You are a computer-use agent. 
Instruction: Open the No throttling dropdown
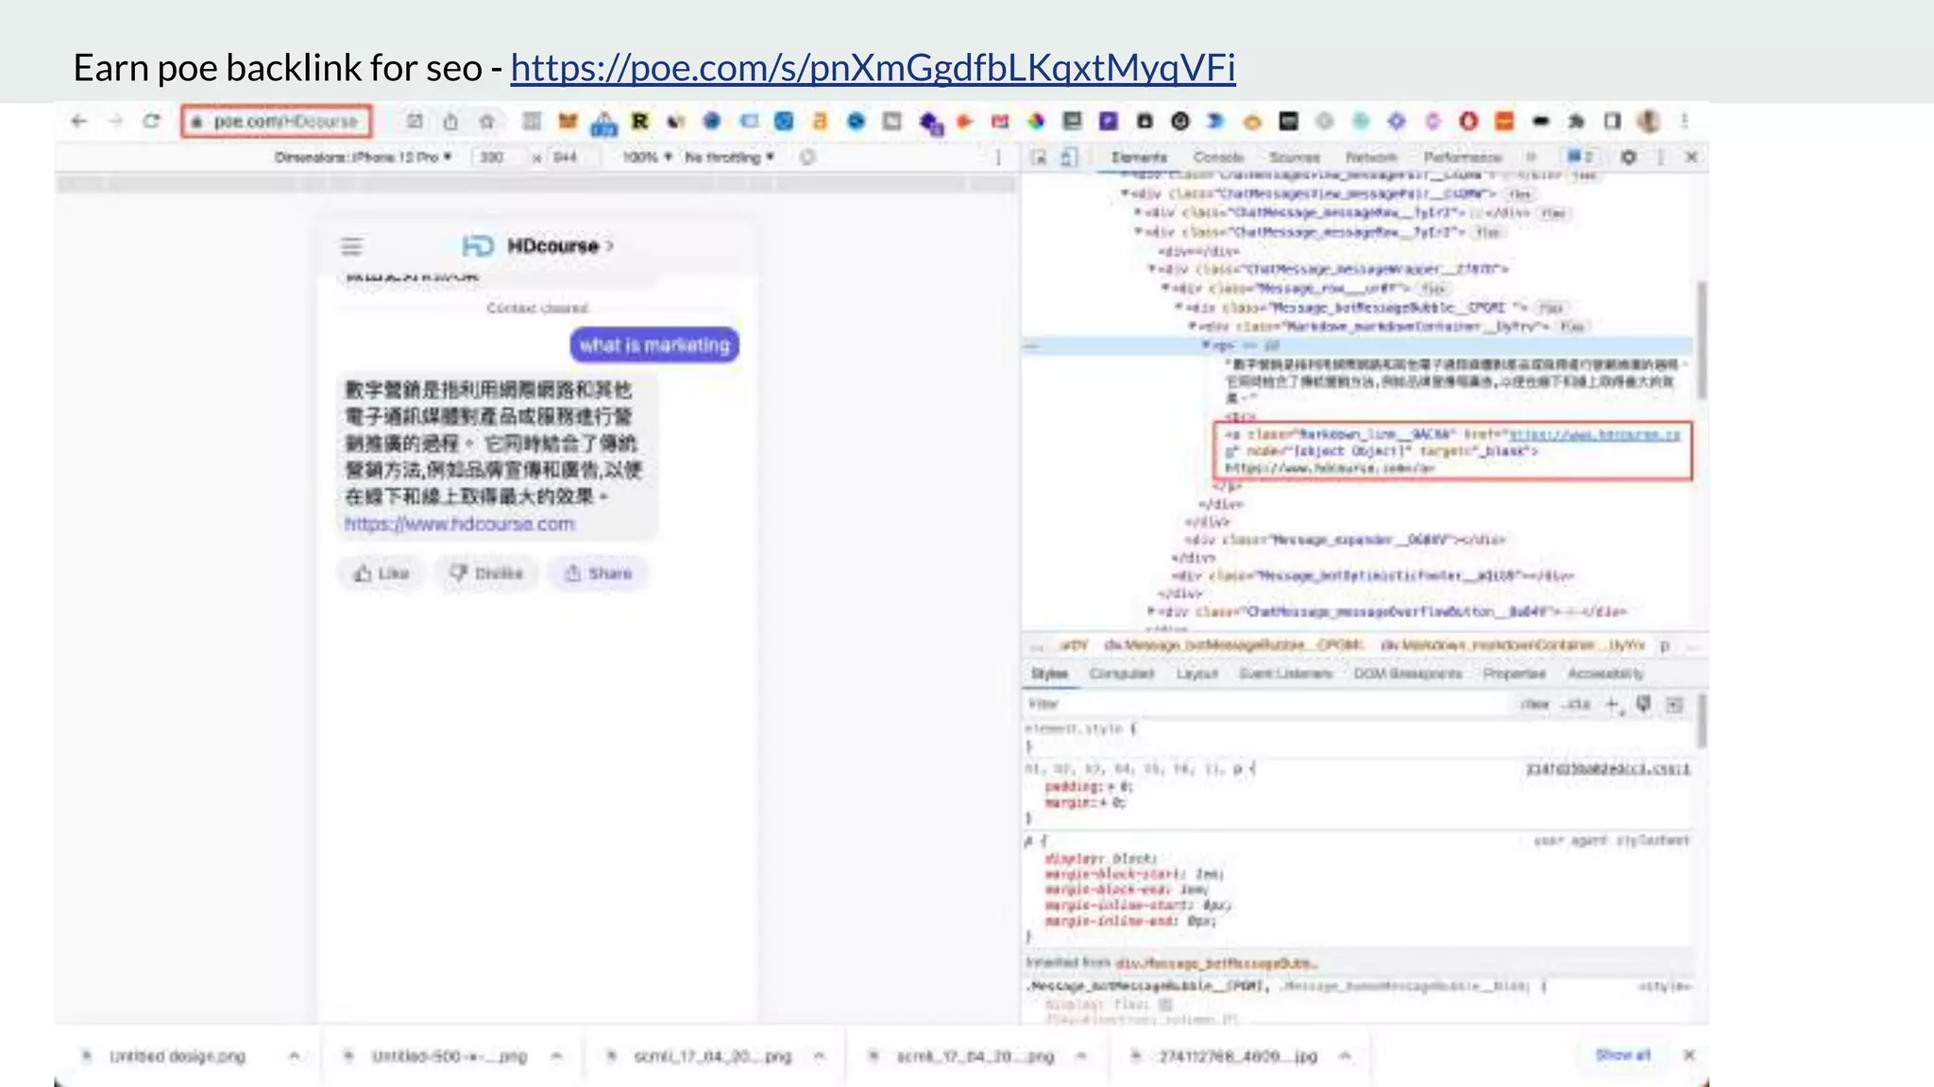coord(729,158)
